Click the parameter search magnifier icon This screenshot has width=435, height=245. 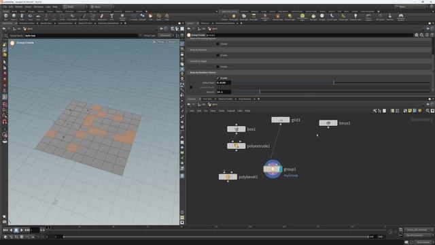[421, 35]
